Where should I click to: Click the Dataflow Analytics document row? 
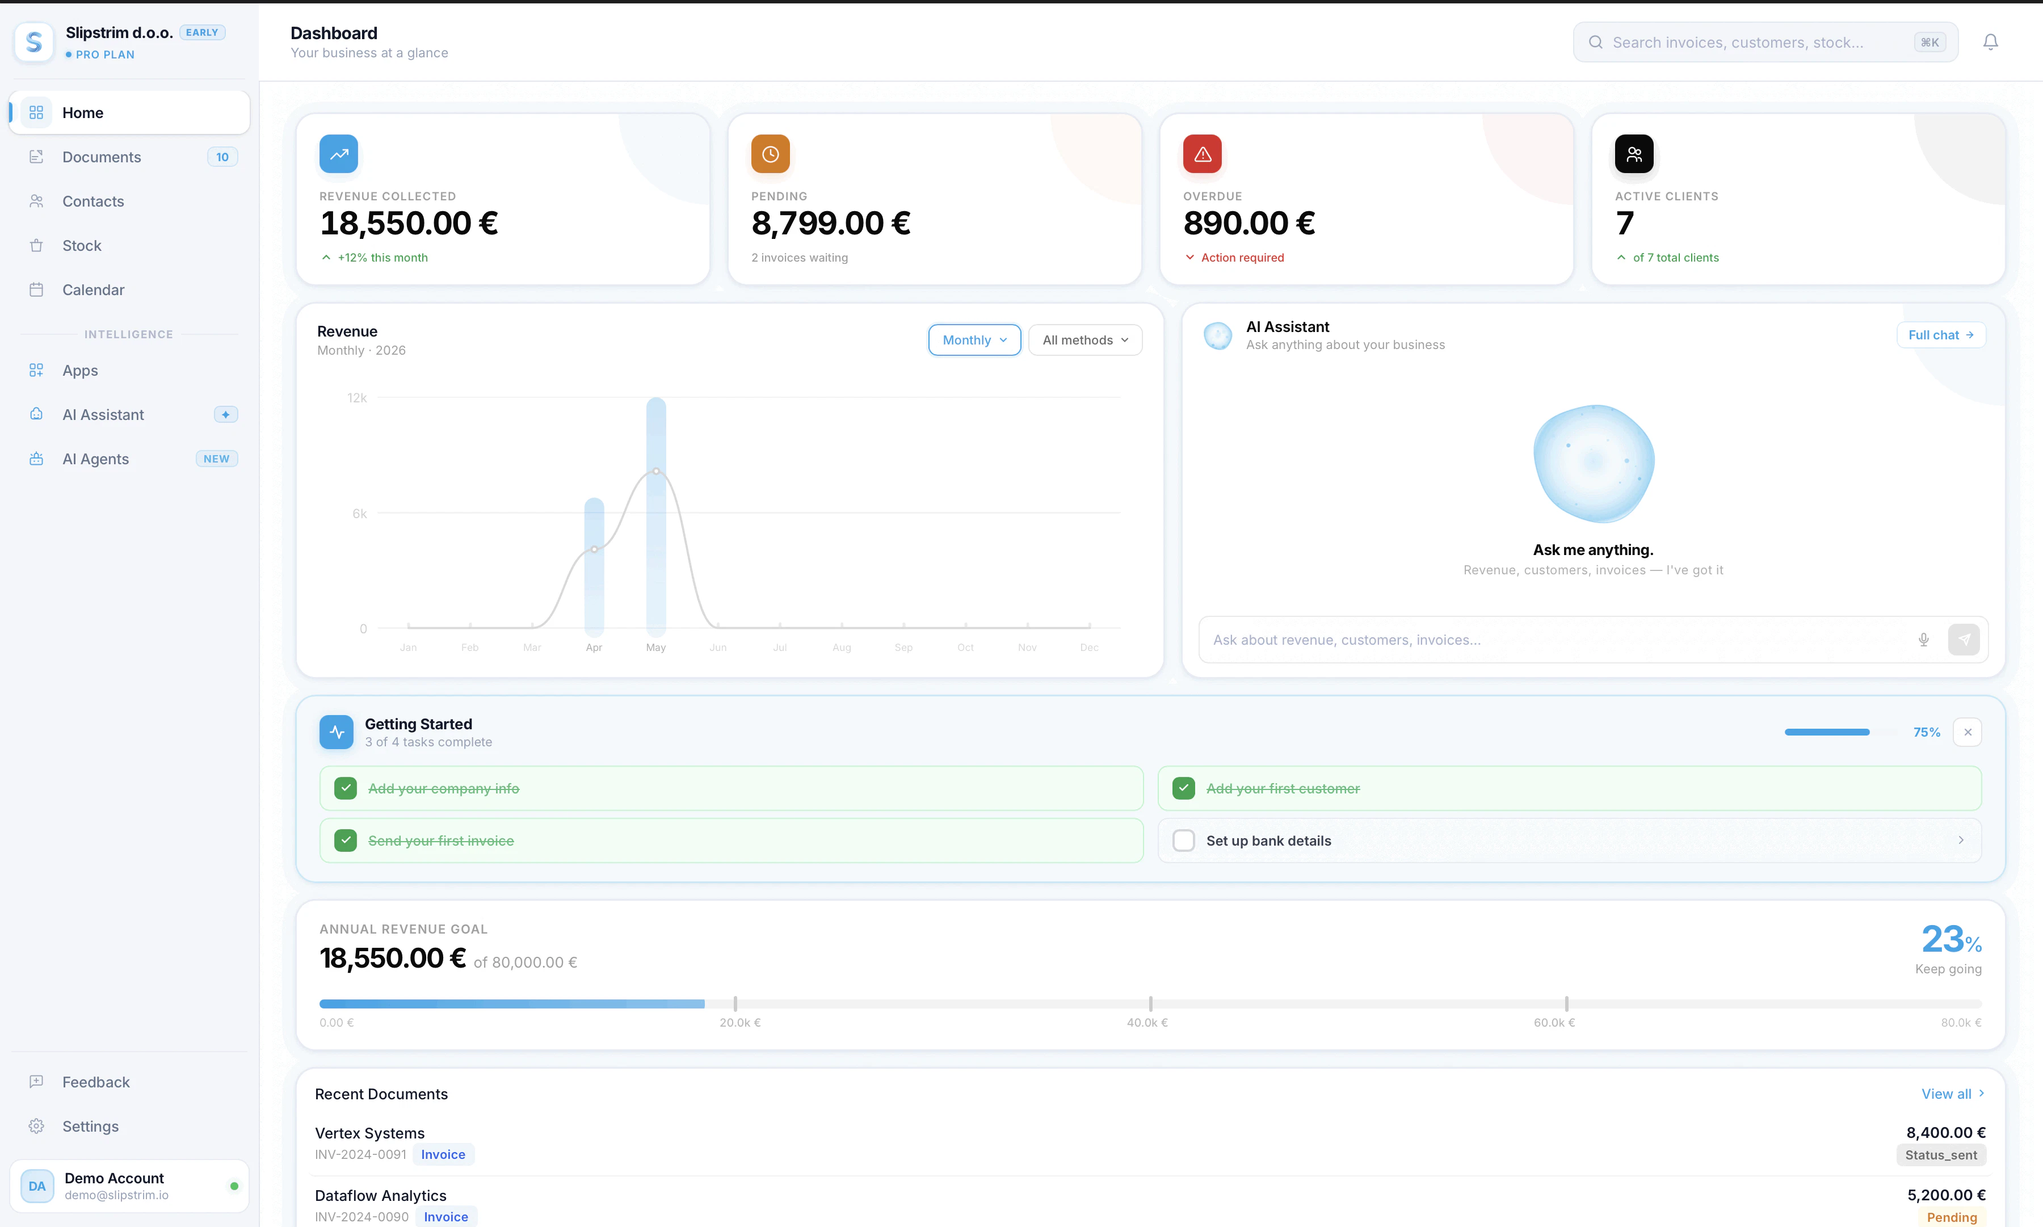pyautogui.click(x=1150, y=1205)
